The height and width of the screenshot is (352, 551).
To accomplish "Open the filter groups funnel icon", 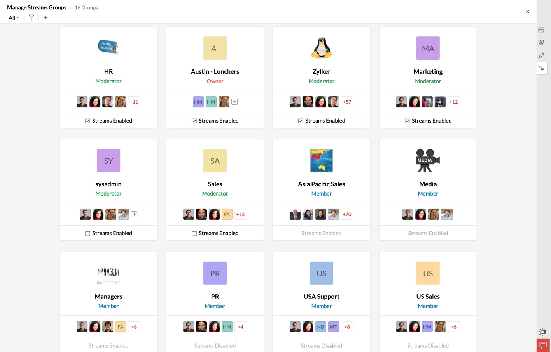I will tap(31, 17).
